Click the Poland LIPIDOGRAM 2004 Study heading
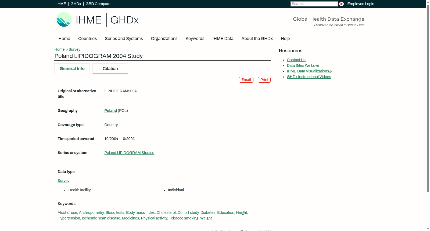Image resolution: width=430 pixels, height=231 pixels. coord(99,56)
